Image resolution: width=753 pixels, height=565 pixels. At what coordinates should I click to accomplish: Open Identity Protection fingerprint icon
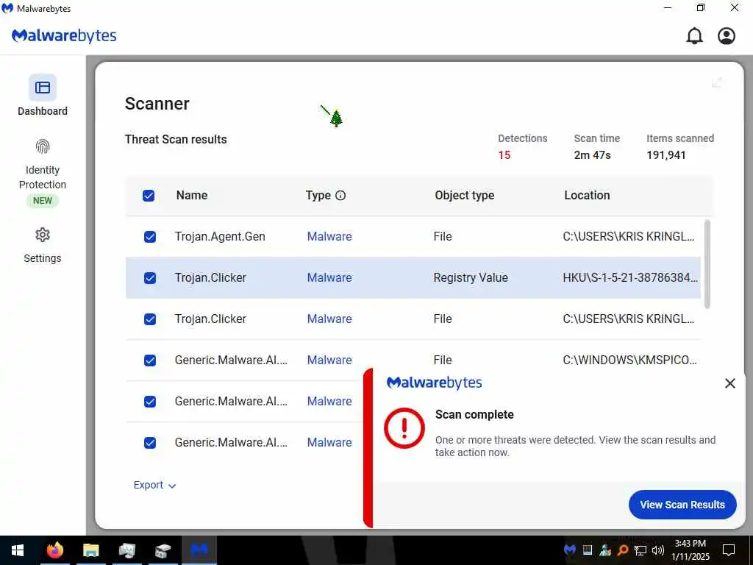point(42,146)
